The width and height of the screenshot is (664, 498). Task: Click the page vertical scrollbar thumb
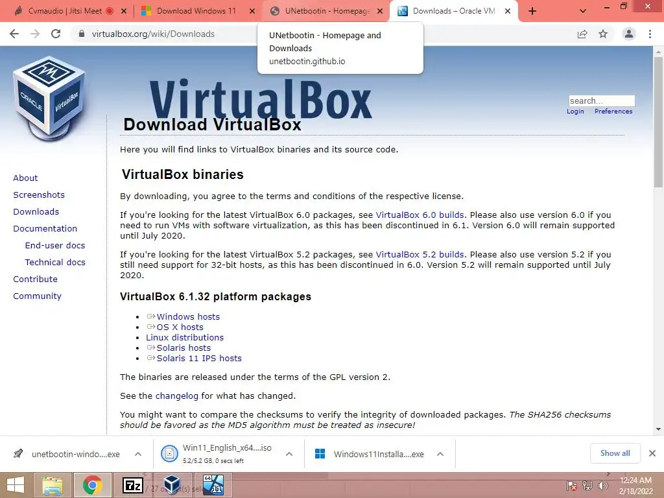(658, 123)
